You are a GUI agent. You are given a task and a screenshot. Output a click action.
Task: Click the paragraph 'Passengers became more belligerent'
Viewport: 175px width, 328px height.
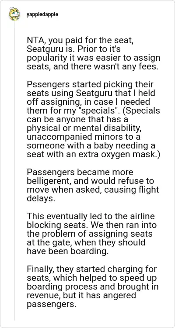93,185
